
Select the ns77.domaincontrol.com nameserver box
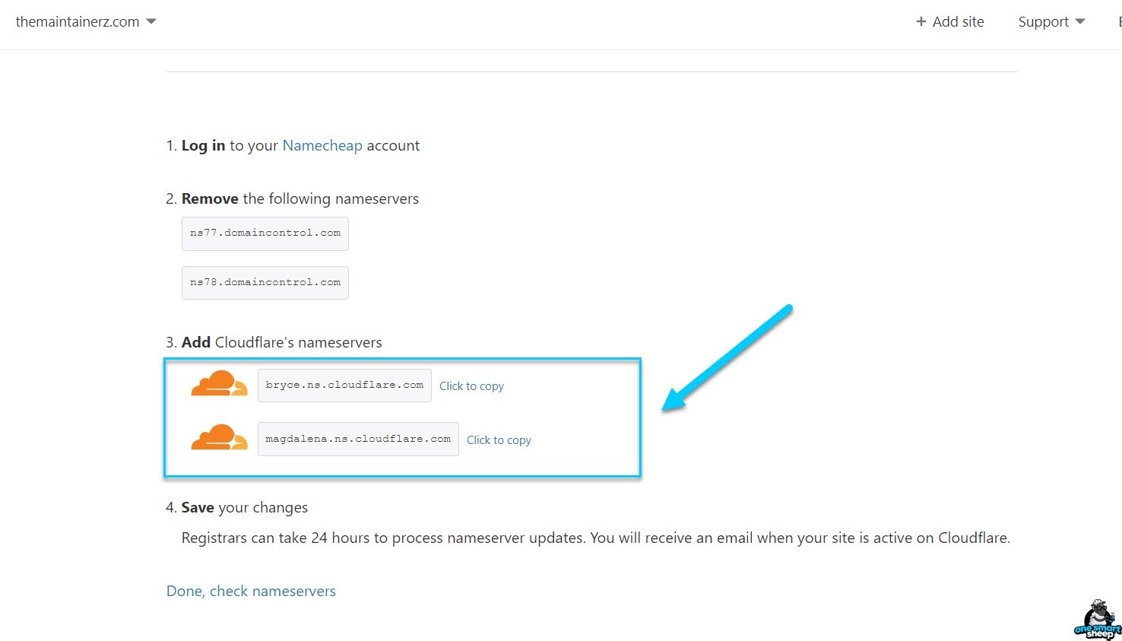(x=265, y=233)
